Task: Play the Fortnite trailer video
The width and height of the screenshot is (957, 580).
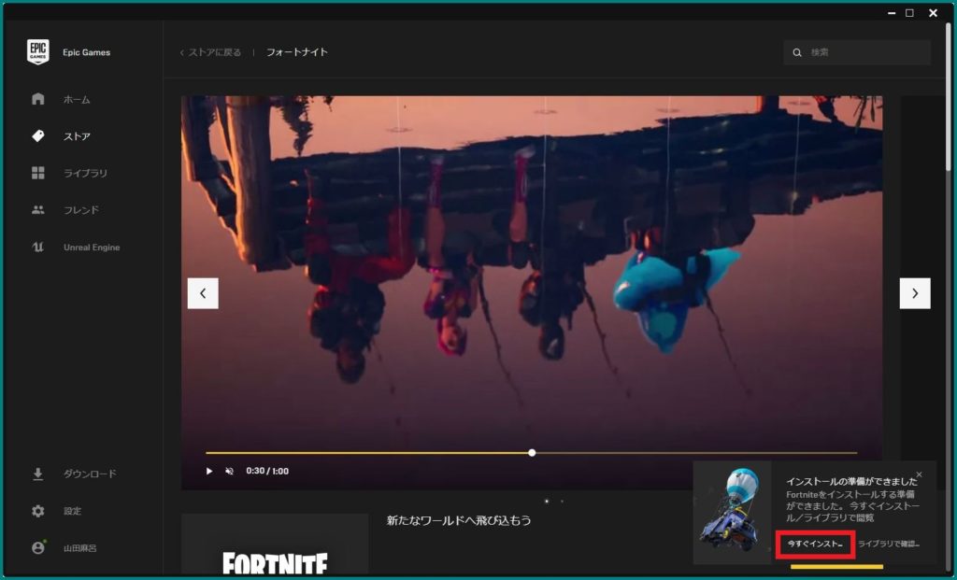Action: point(209,471)
